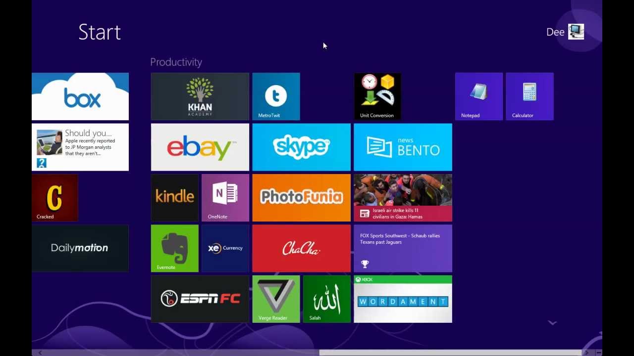The image size is (634, 356).
Task: Launch the Verge Reader tile
Action: pos(276,299)
